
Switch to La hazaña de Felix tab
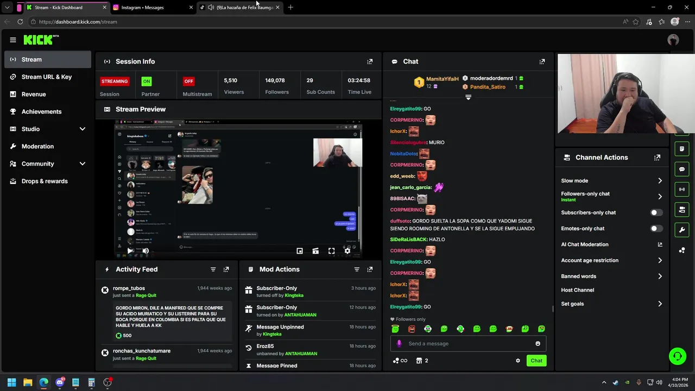click(239, 8)
